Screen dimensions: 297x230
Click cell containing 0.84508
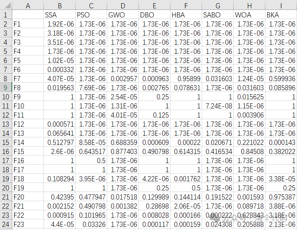[x=249, y=151]
